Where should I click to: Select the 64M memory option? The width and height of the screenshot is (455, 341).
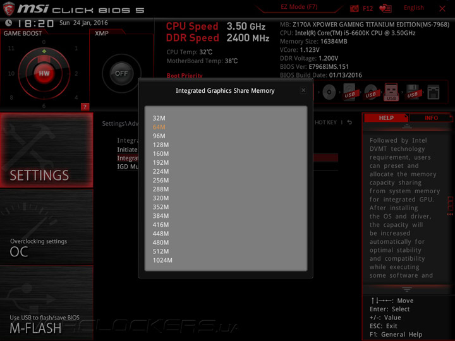click(x=159, y=127)
